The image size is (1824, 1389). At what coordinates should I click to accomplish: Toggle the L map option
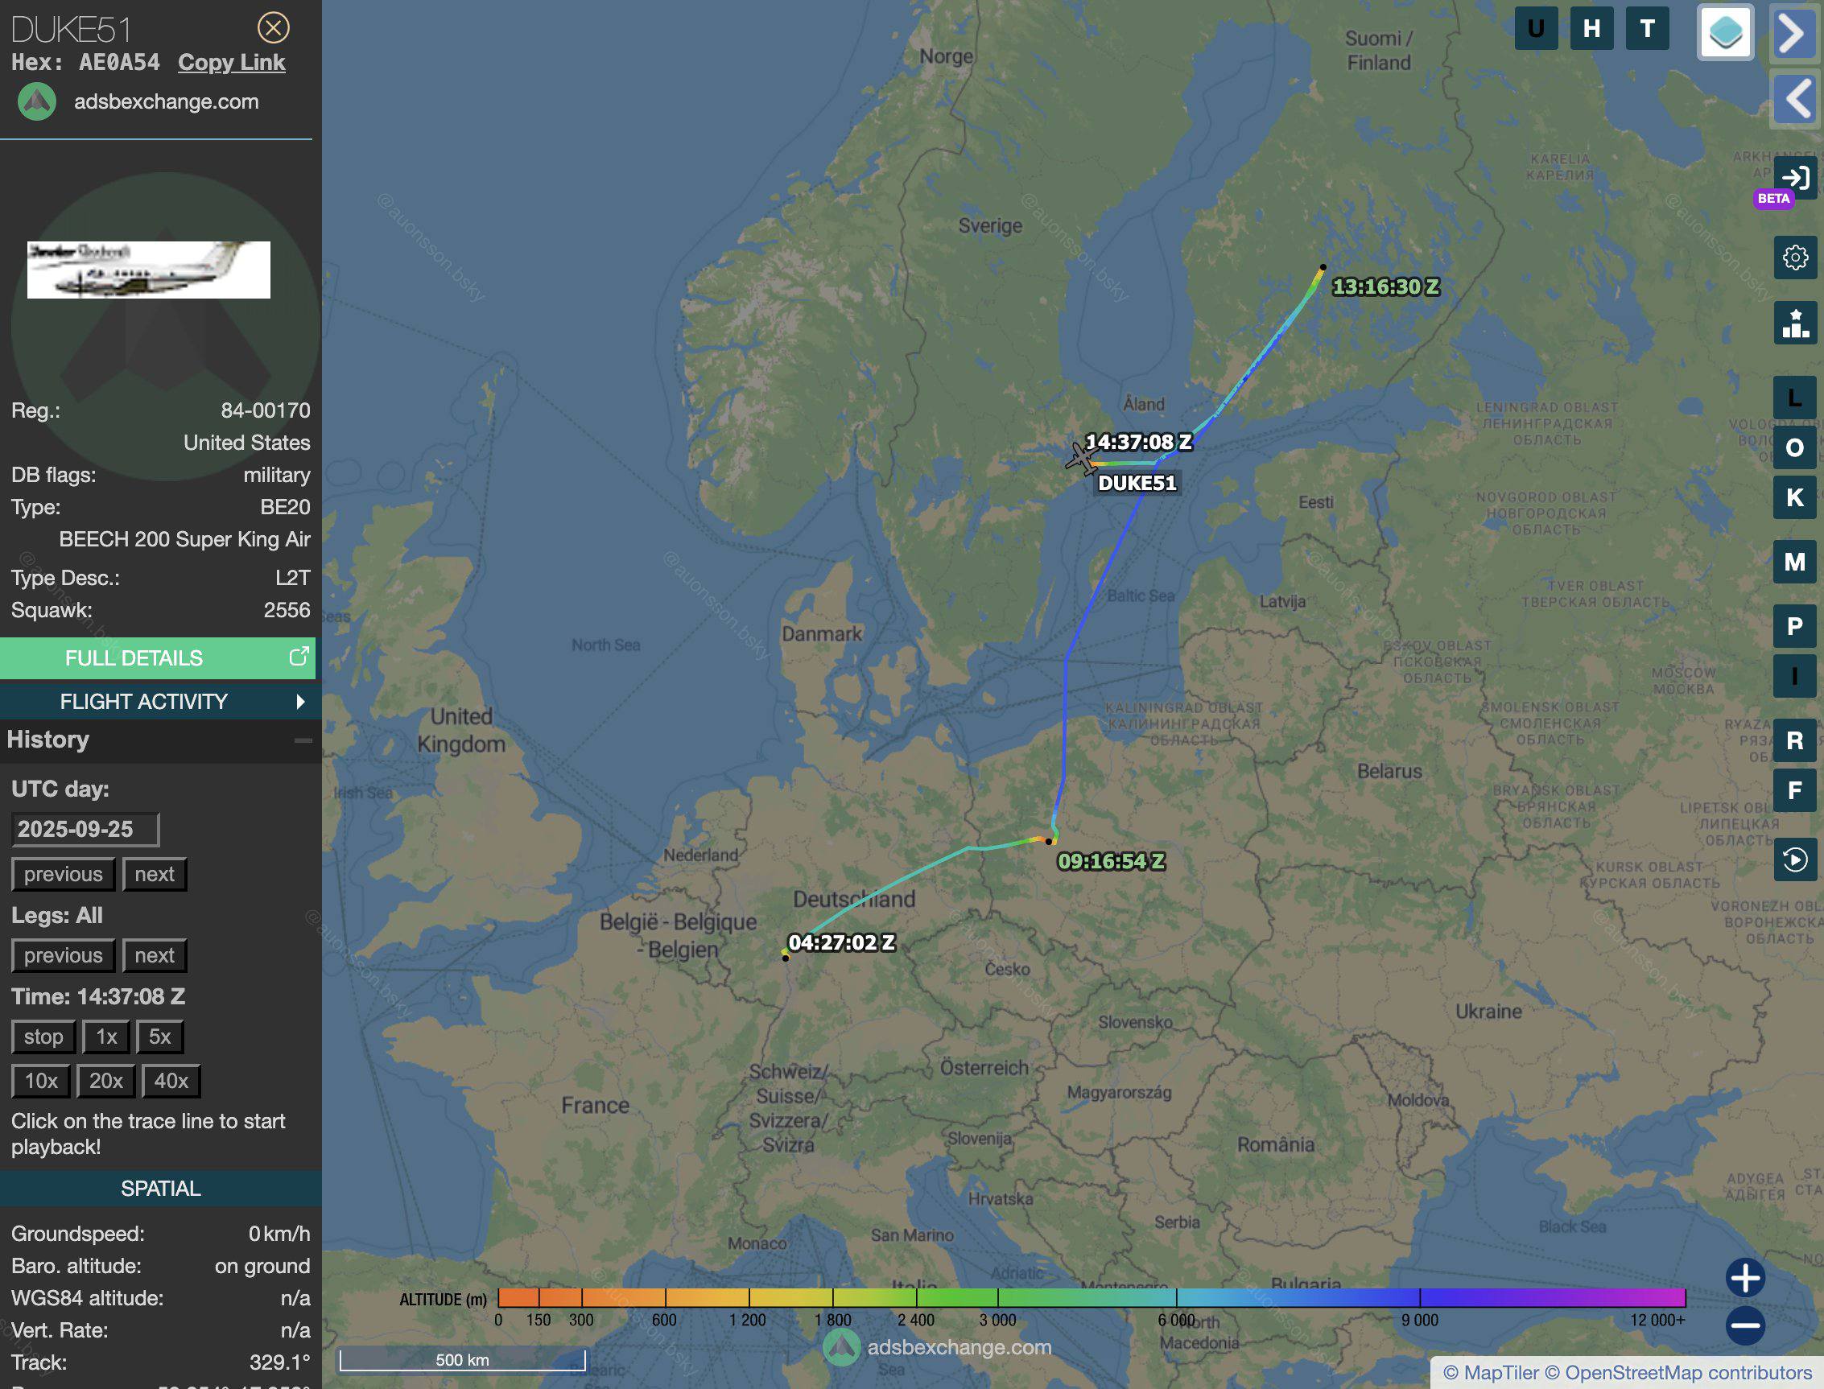pos(1794,398)
